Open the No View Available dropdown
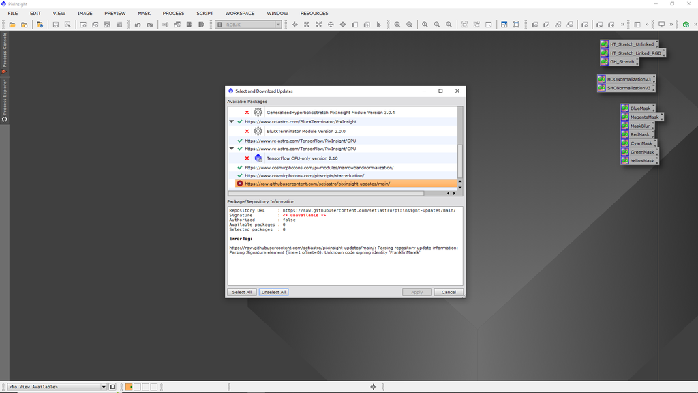This screenshot has width=698, height=393. point(57,387)
